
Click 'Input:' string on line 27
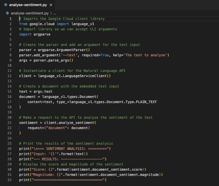point(40,154)
